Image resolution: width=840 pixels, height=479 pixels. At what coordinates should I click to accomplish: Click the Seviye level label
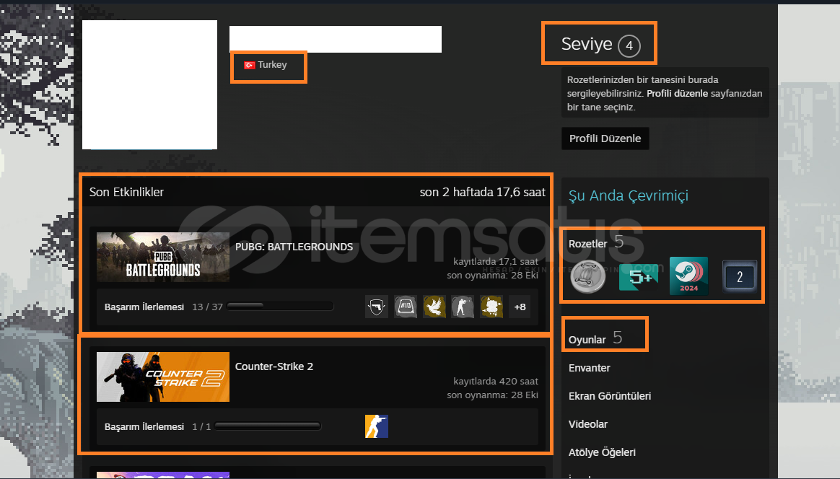(587, 44)
